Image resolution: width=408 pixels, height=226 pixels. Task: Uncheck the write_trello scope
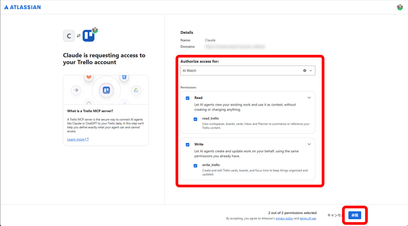(195, 166)
